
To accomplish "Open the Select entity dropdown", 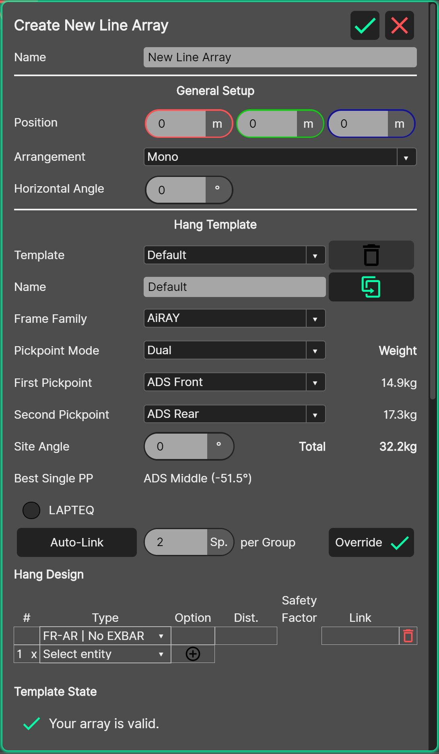I will (105, 654).
